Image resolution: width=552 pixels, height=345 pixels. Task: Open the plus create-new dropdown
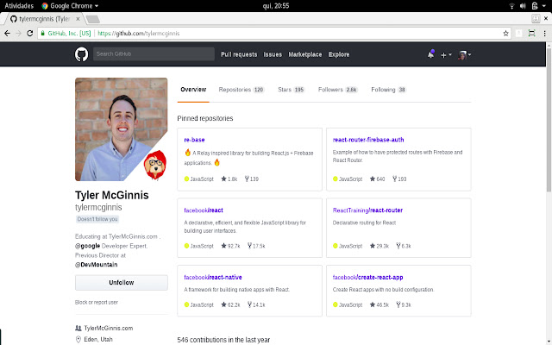click(x=446, y=54)
